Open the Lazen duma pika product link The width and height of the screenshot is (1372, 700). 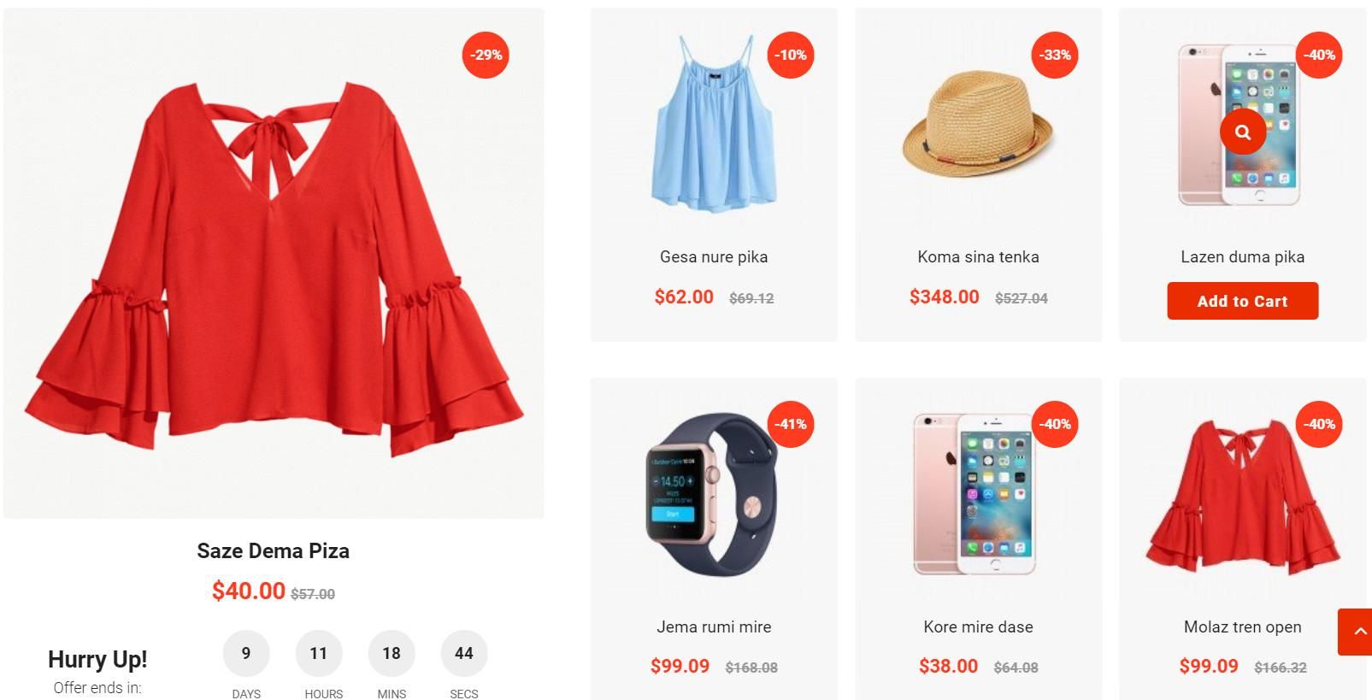[1242, 256]
